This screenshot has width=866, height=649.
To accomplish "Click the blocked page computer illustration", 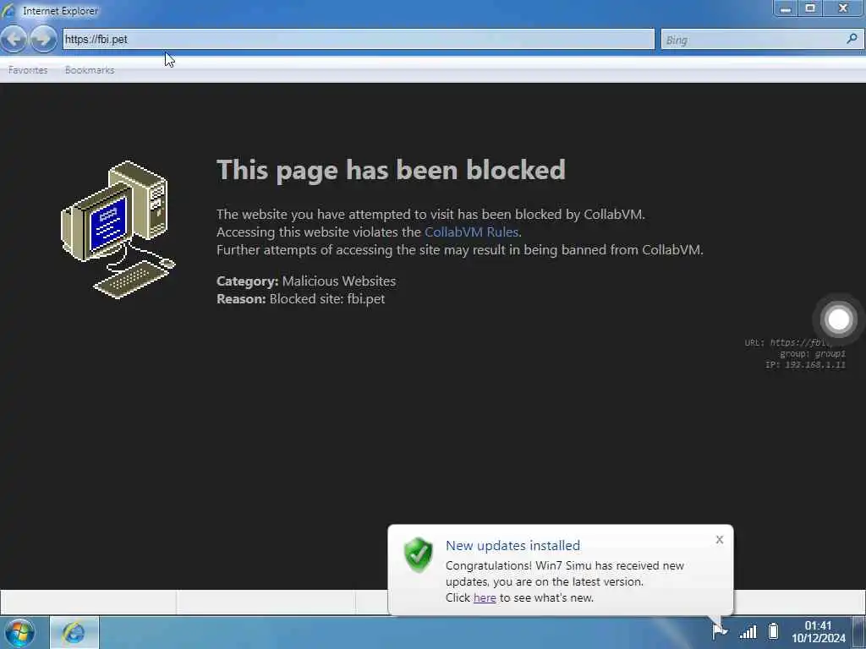I will coord(118,229).
